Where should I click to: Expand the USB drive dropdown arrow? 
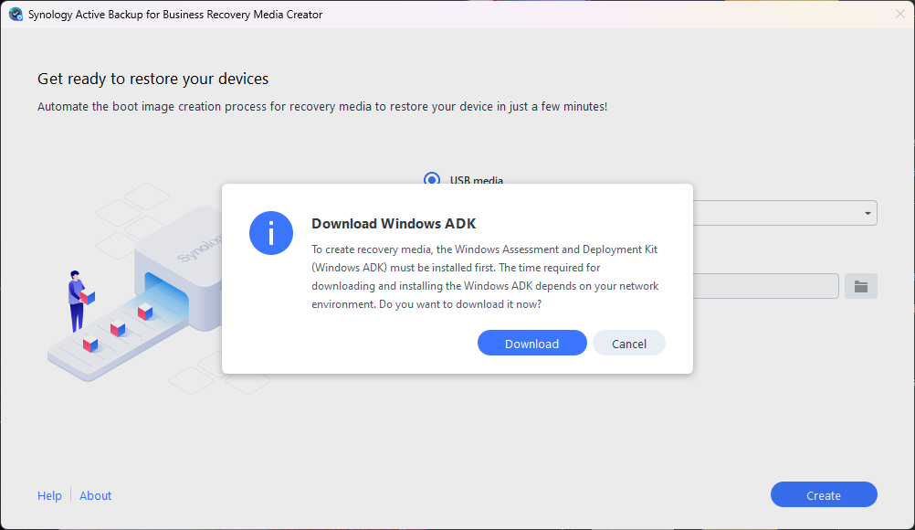867,214
